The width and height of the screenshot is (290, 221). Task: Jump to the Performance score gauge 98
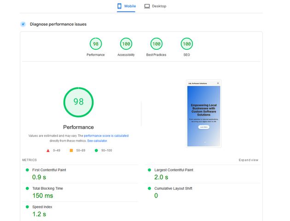96,44
